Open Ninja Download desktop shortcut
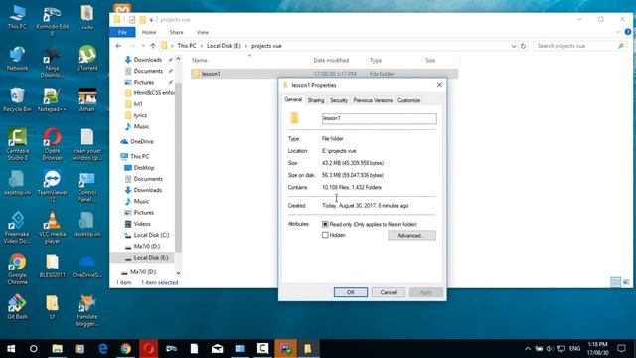The height and width of the screenshot is (358, 636). click(52, 62)
